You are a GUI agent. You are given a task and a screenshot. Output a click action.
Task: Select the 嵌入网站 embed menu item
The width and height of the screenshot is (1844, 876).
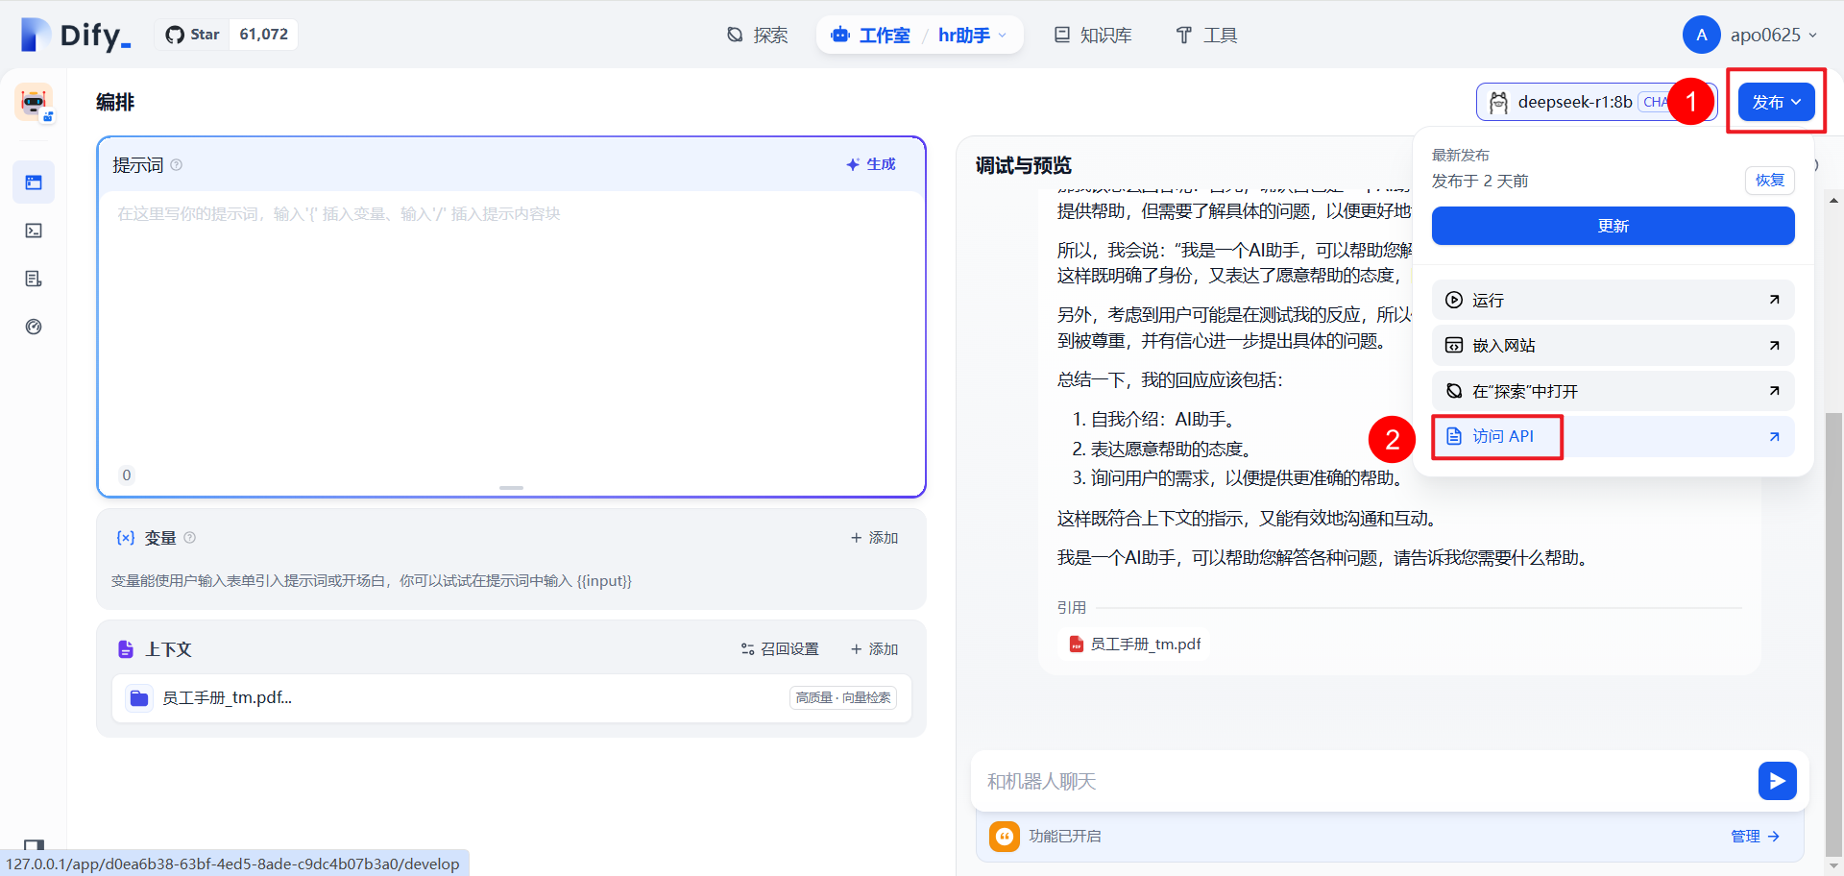coord(1613,345)
